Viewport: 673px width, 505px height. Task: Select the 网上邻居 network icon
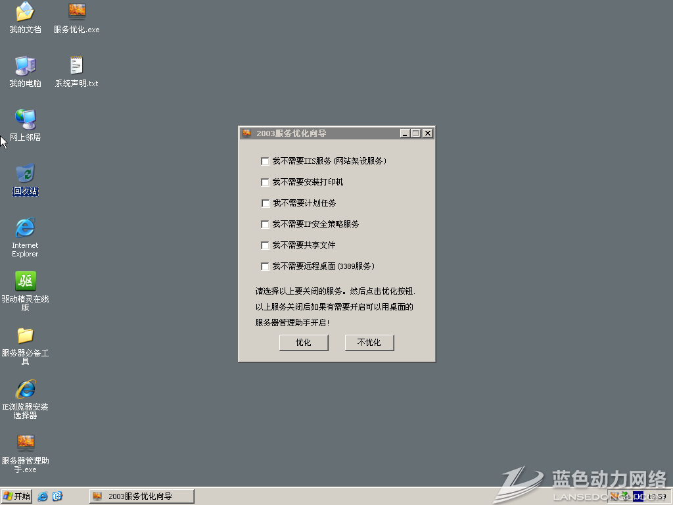coord(25,120)
